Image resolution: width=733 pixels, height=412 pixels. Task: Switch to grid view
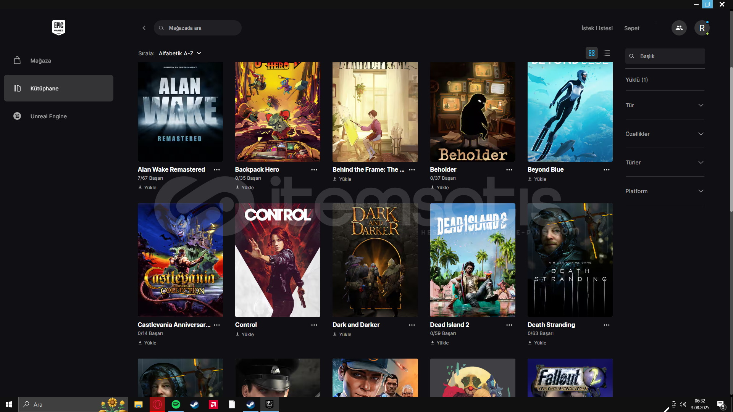tap(592, 53)
